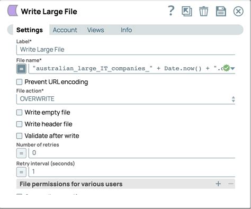Close the Write Large File dialog
The width and height of the screenshot is (251, 209).
point(238,11)
